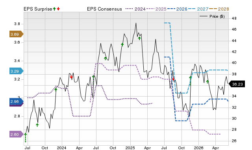Click the 2026 label on the time axis
The width and height of the screenshot is (252, 150).
coord(198,148)
